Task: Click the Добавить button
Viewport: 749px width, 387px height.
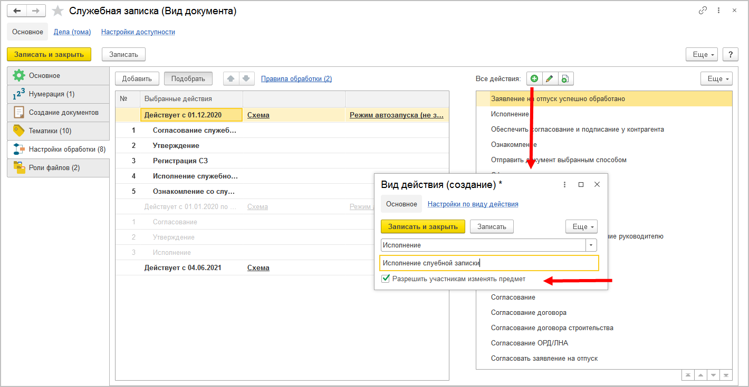Action: tap(137, 79)
